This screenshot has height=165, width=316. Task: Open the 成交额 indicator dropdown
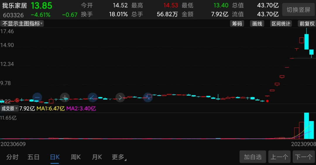coord(9,109)
